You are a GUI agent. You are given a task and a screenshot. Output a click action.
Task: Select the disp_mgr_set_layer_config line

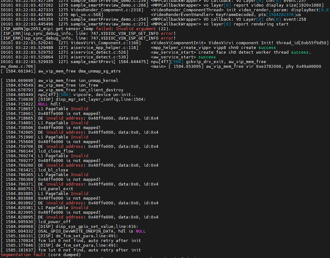click(92, 99)
